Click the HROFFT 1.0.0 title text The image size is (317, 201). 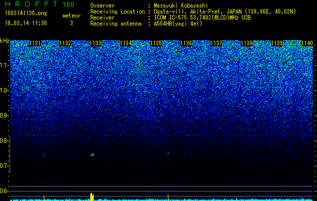pos(40,4)
